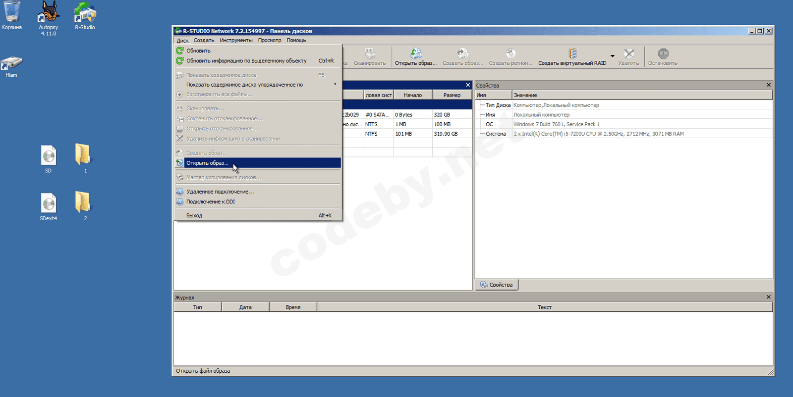Select the 320 GB disk size cell

pyautogui.click(x=452, y=115)
